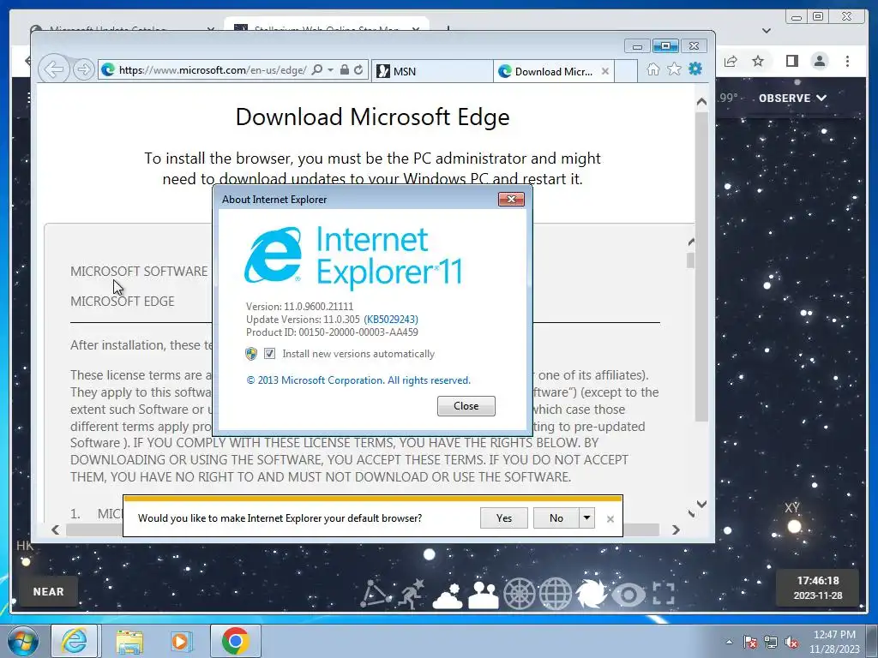
Task: Click the Chrome icon in taskbar
Action: pos(235,641)
